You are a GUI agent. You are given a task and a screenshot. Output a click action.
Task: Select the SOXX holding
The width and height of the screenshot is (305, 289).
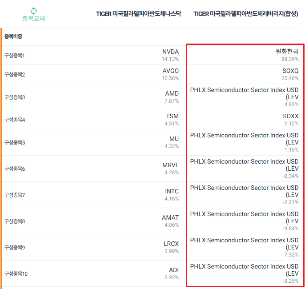pos(291,116)
